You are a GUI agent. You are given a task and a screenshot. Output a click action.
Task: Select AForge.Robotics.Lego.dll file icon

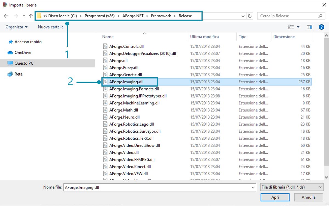click(106, 124)
